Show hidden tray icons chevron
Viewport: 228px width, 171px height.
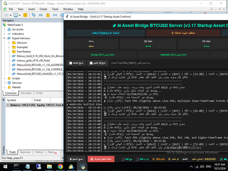coord(191,166)
